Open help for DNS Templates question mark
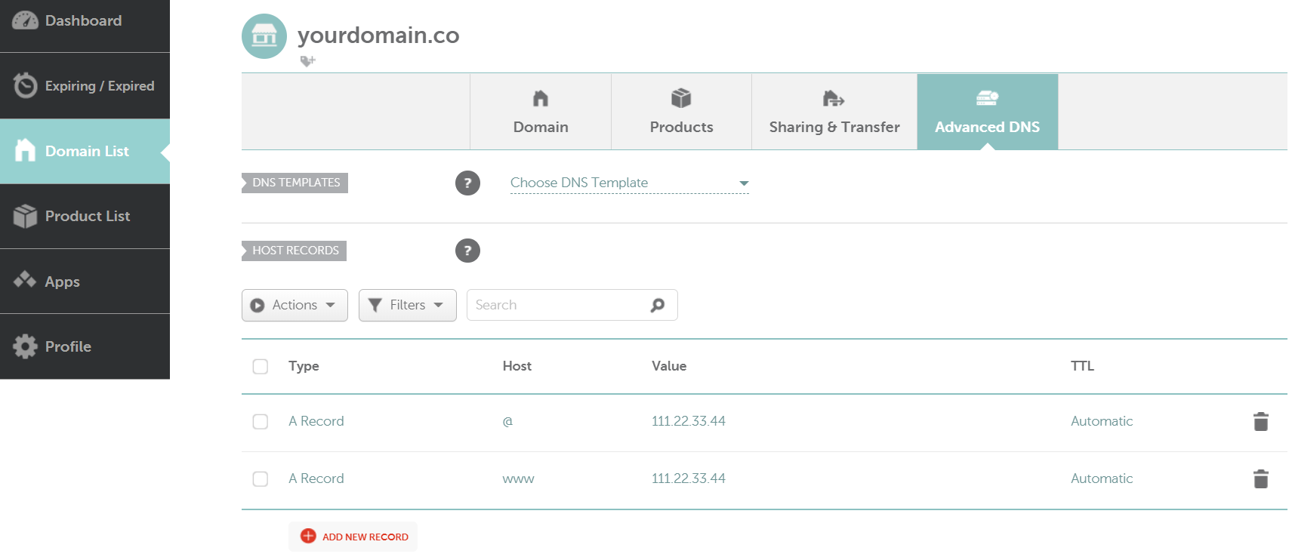The image size is (1289, 560). [x=467, y=183]
